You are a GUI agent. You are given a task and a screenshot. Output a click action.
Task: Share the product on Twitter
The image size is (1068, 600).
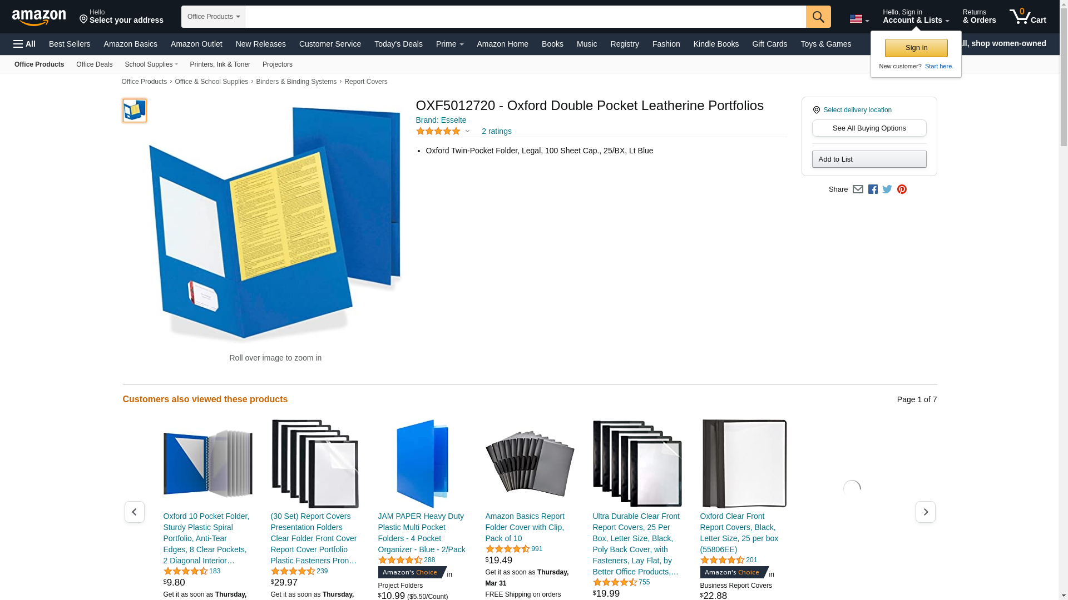click(x=887, y=189)
